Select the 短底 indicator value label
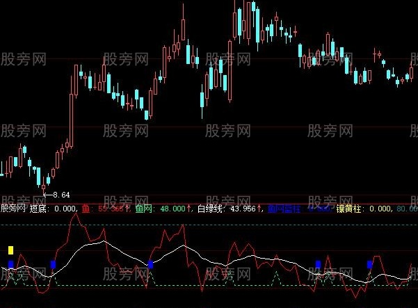The height and width of the screenshot is (308, 418). [54, 209]
